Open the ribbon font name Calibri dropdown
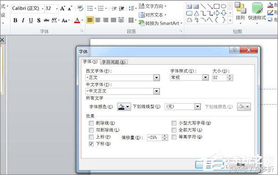The height and width of the screenshot is (175, 278). pyautogui.click(x=43, y=8)
